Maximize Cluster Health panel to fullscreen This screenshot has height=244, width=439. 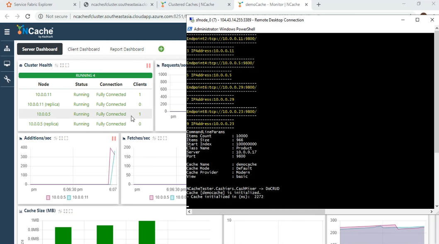67,65
